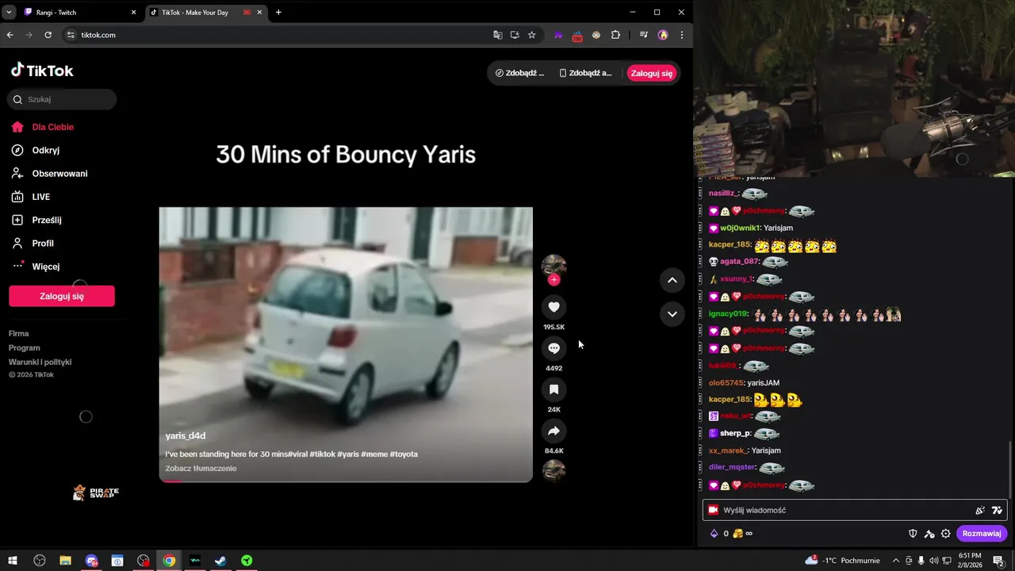Click Zdobądź a... phone app button
This screenshot has width=1015, height=571.
(586, 73)
